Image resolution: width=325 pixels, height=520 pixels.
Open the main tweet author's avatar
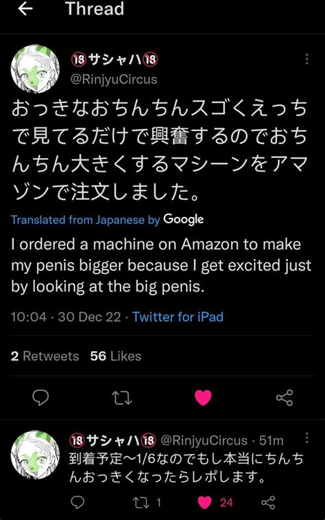point(35,69)
